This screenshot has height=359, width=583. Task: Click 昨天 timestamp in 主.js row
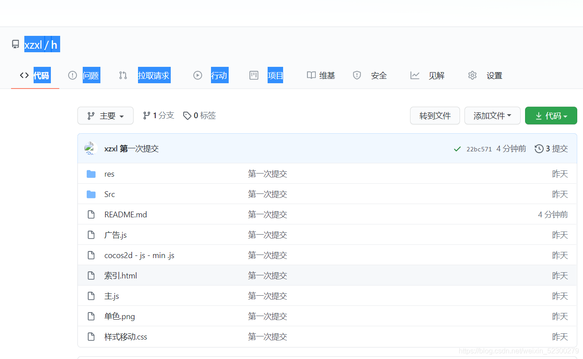pyautogui.click(x=560, y=296)
